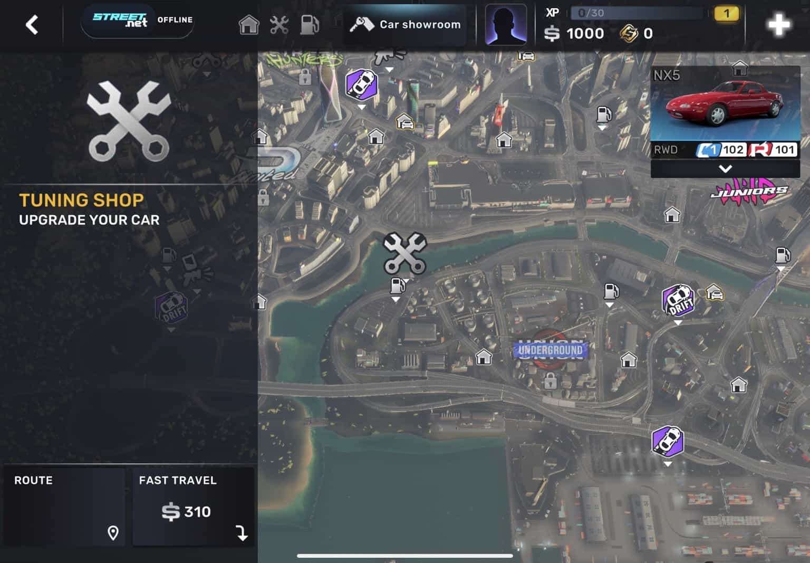Expand the NX5 car details chevron
Viewport: 810px width, 563px height.
click(726, 169)
